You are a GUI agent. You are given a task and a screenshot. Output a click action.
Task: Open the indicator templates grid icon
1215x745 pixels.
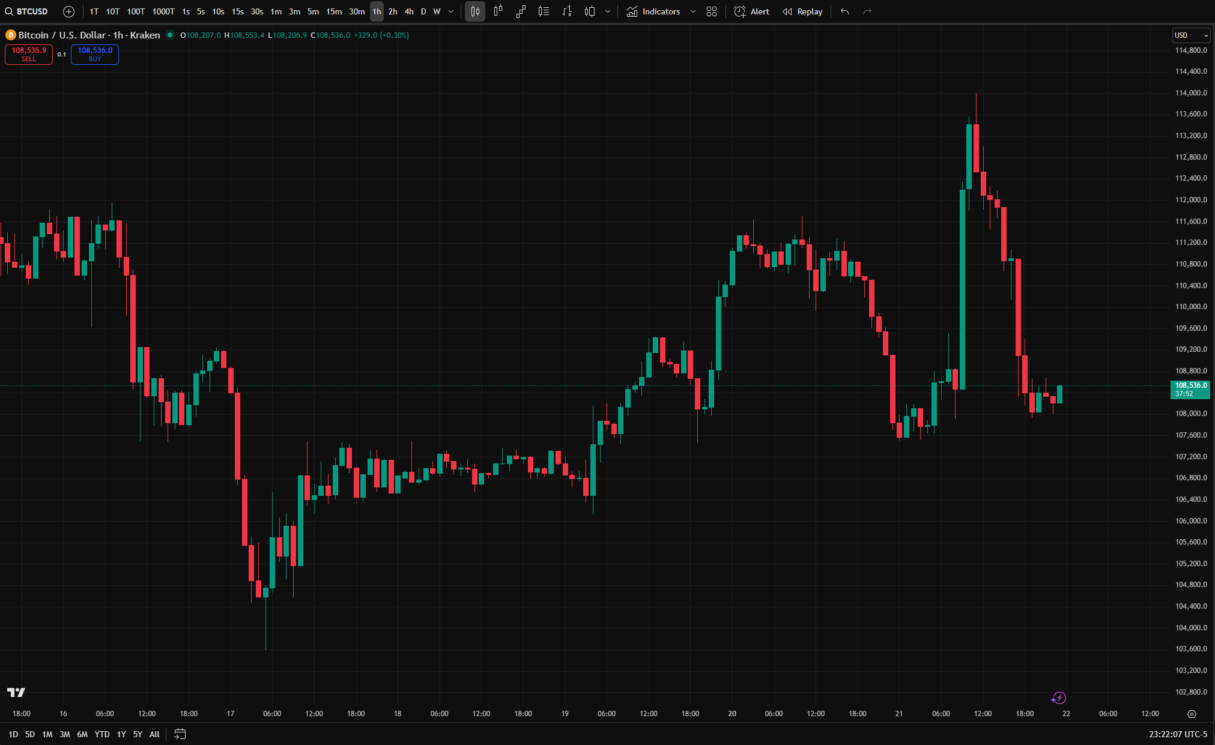point(712,11)
